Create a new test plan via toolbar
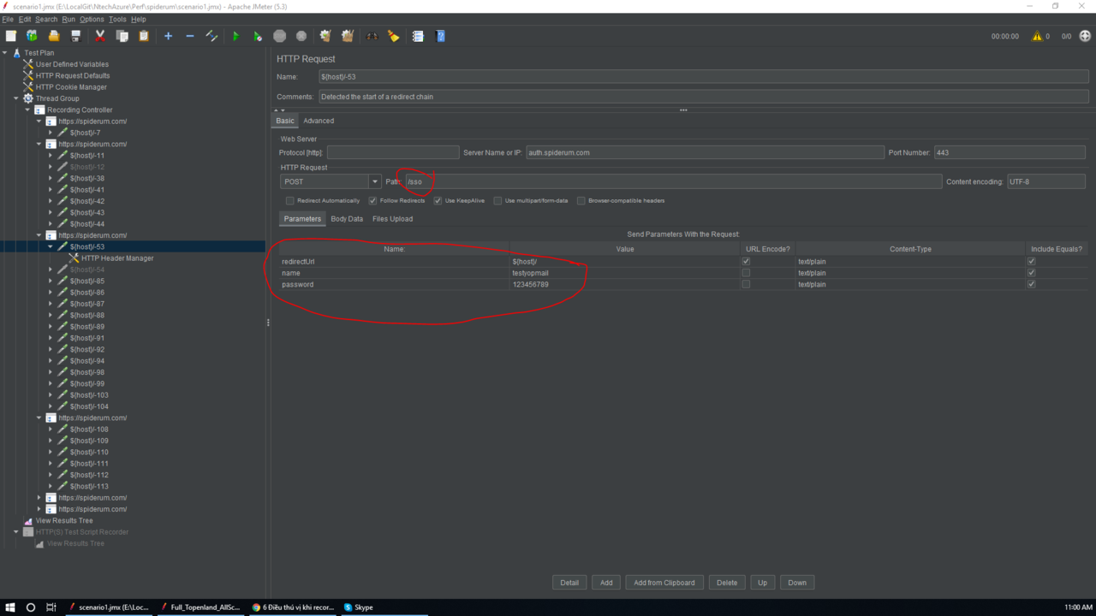This screenshot has width=1096, height=616. click(11, 36)
